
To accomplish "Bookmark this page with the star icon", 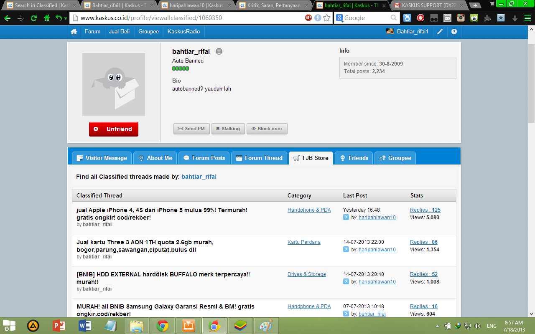I will click(327, 18).
